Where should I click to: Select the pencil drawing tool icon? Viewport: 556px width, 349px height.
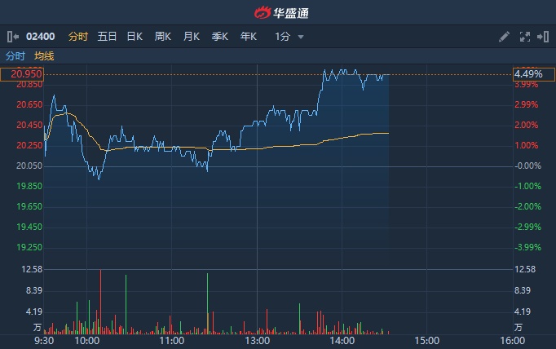point(504,37)
